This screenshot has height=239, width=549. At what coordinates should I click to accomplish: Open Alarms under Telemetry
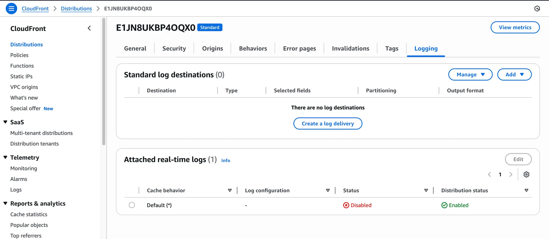click(19, 179)
